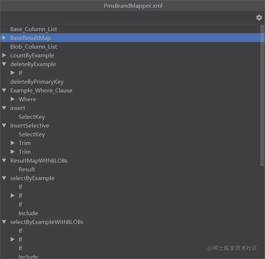265x259 pixels.
Task: Collapse the selectByExampleWithBLOBs node
Action: point(4,222)
